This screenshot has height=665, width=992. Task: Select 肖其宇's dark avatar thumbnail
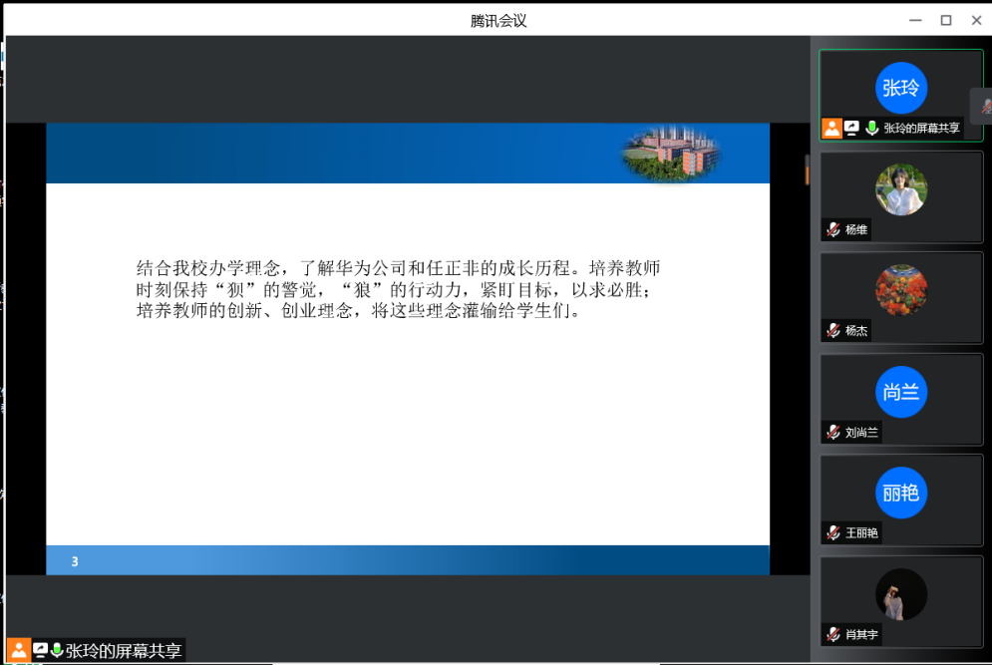click(x=901, y=595)
